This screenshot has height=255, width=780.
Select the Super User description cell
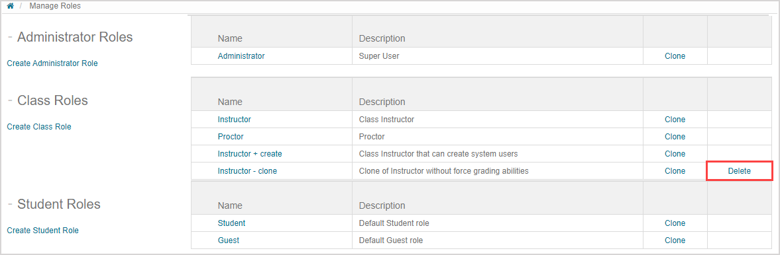498,56
